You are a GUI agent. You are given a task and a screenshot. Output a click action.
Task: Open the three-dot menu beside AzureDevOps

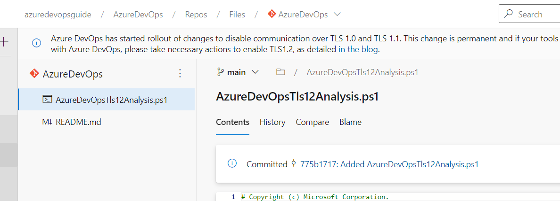click(180, 74)
